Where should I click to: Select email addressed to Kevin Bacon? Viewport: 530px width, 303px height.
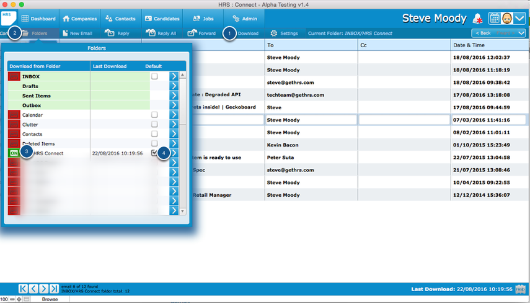283,145
